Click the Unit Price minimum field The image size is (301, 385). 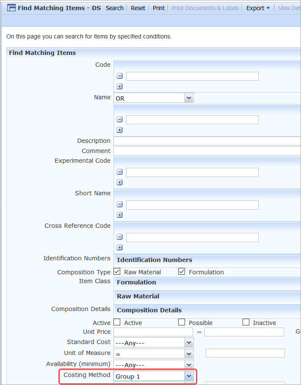point(153,332)
